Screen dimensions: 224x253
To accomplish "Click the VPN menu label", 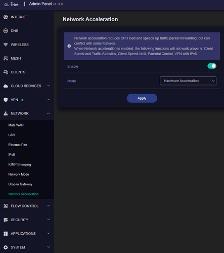I will pos(14,100).
